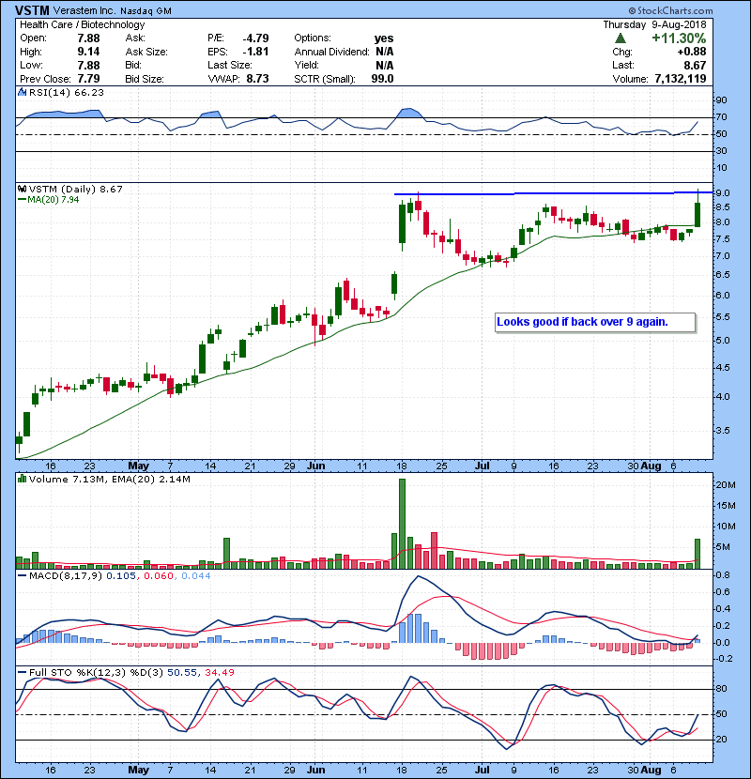Screen dimensions: 751x779
Task: Click the Volume 7.13M, EMA(20) 2.14M label
Action: pos(109,479)
